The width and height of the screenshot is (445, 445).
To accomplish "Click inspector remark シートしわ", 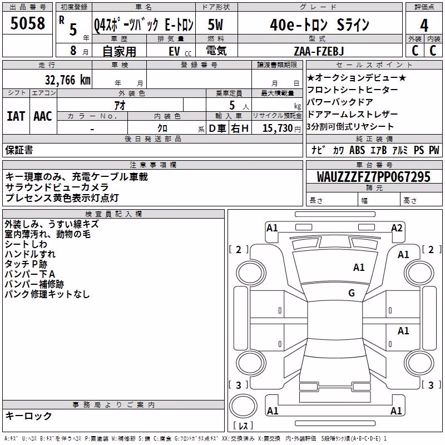I will click(x=26, y=244).
